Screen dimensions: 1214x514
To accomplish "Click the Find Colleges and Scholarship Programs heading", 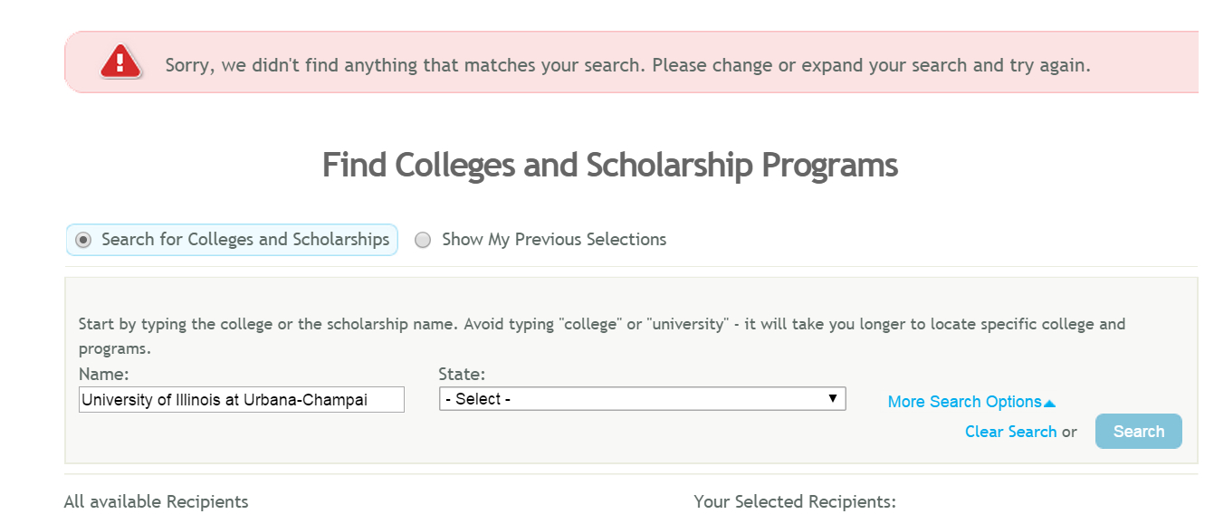I will coord(610,166).
